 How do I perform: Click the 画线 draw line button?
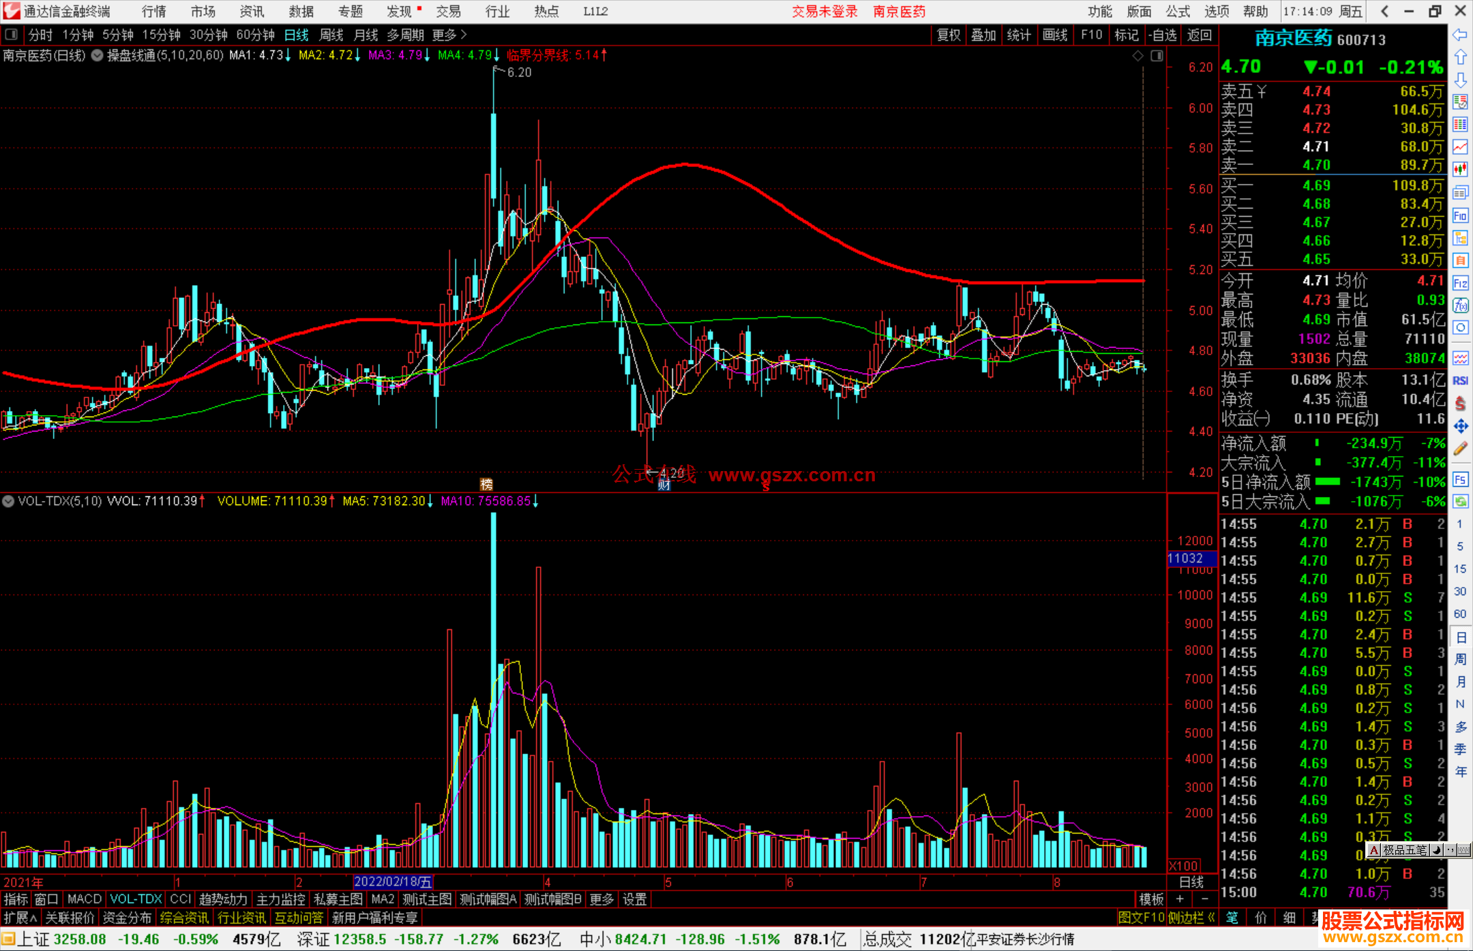pyautogui.click(x=1055, y=35)
